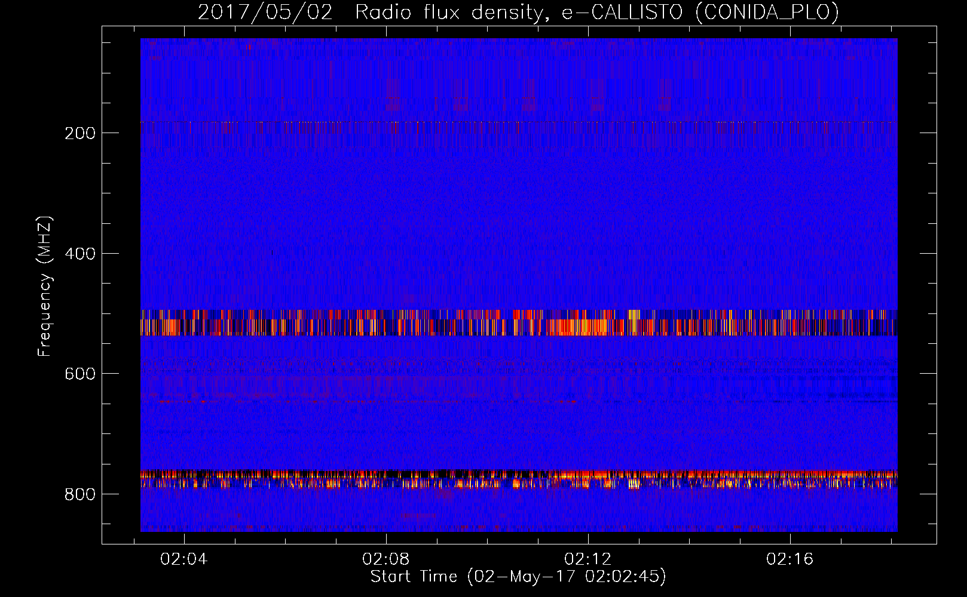Click the '800' frequency tick label

pos(80,494)
